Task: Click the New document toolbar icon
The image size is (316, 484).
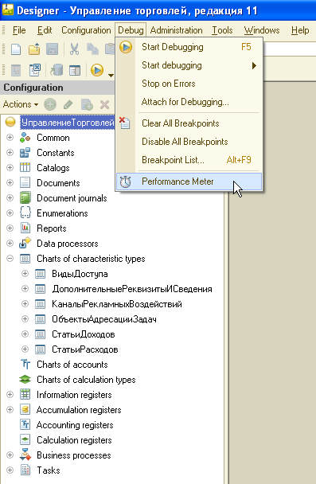Action: pyautogui.click(x=15, y=49)
